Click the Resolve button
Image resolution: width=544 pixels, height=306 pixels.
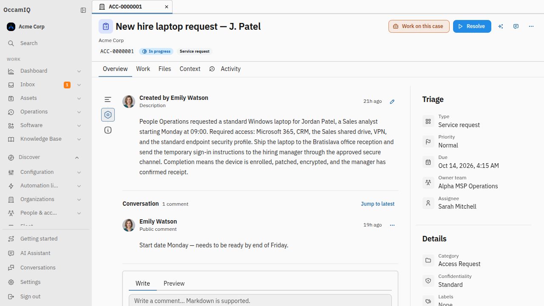472,26
